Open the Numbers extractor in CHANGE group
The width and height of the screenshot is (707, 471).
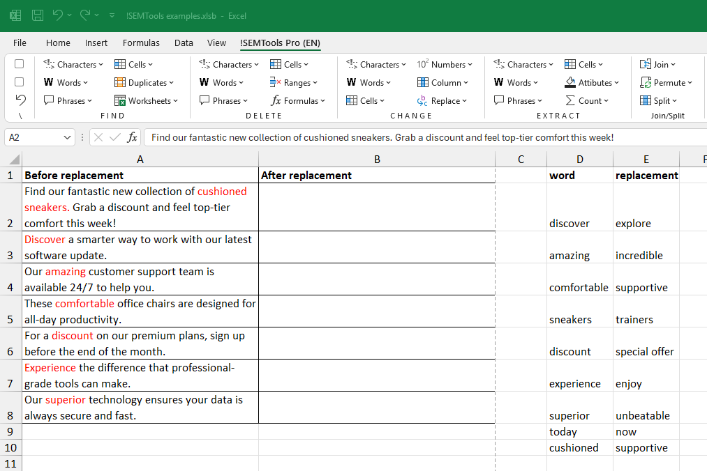click(x=444, y=64)
